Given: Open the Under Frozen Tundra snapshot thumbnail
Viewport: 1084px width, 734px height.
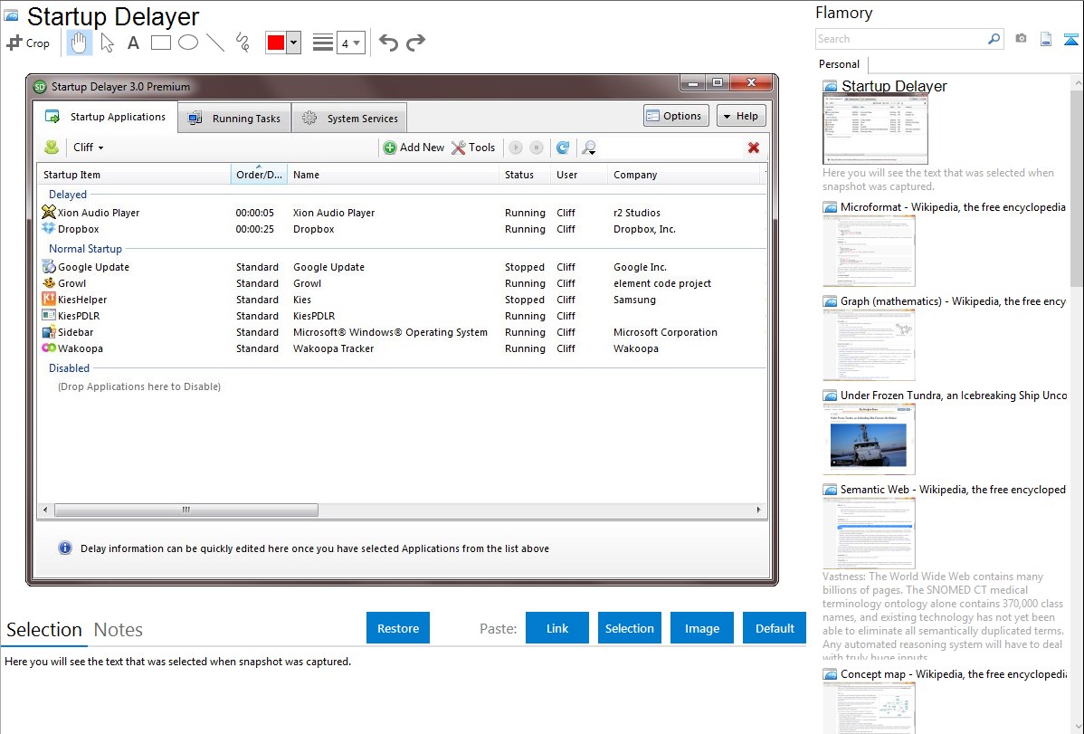Looking at the screenshot, I should click(869, 439).
